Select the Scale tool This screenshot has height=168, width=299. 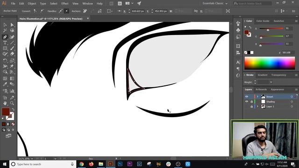[12, 61]
